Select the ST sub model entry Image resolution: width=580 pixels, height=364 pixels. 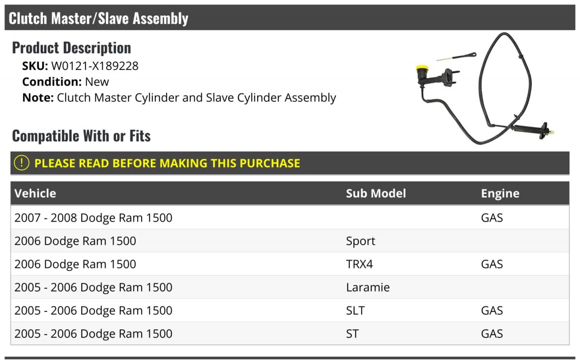pos(352,334)
